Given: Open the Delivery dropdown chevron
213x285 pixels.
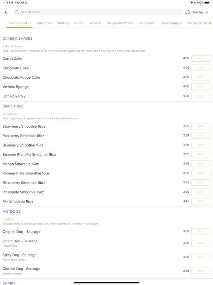Looking at the screenshot, I should coord(207,12).
